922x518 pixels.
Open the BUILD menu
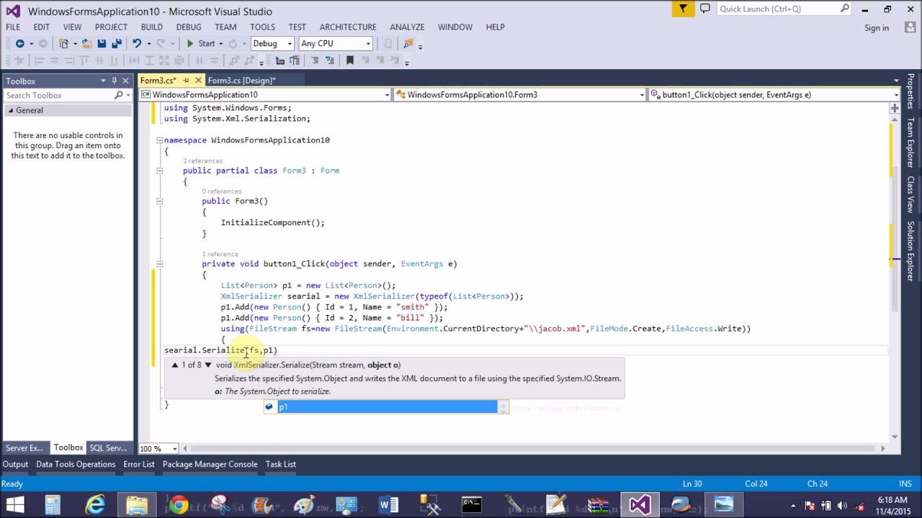151,27
